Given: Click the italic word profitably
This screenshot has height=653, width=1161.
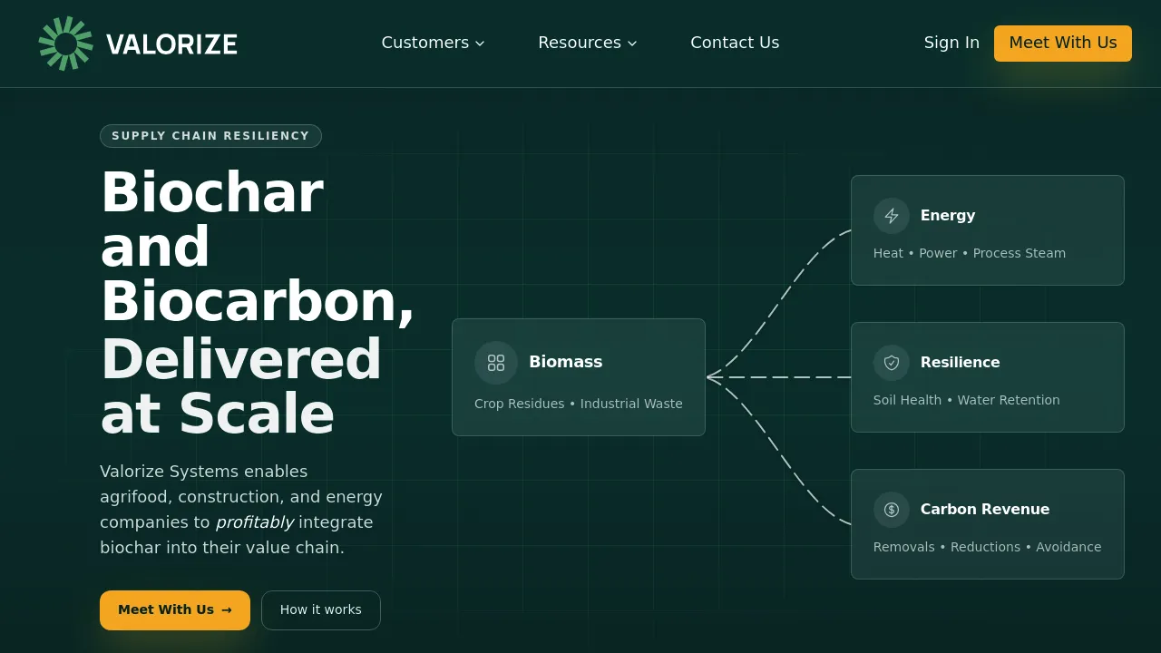Looking at the screenshot, I should point(255,522).
